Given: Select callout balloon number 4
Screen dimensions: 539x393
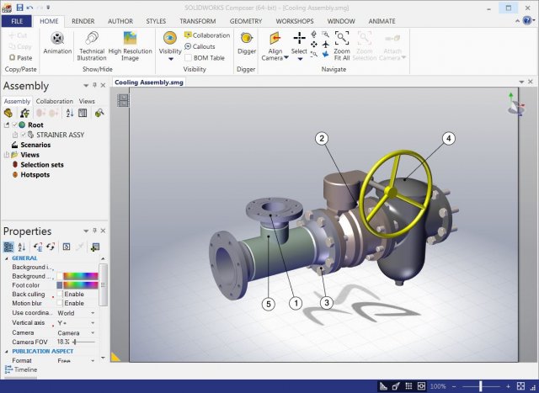Looking at the screenshot, I should 448,139.
